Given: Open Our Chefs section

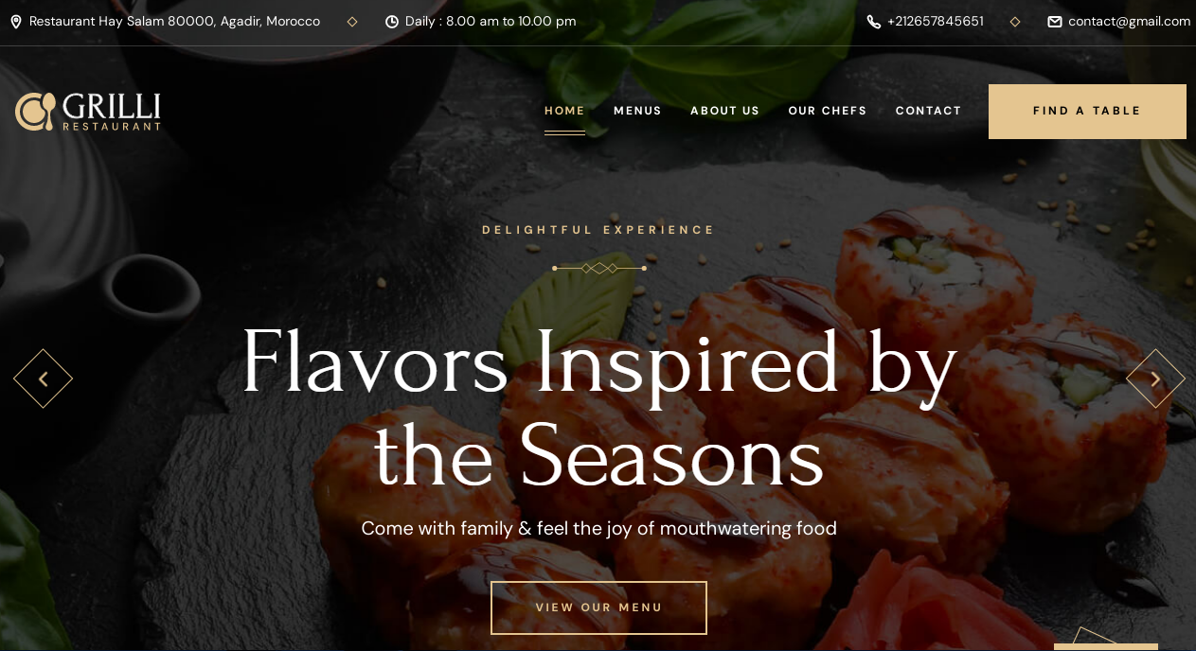Looking at the screenshot, I should pyautogui.click(x=828, y=111).
